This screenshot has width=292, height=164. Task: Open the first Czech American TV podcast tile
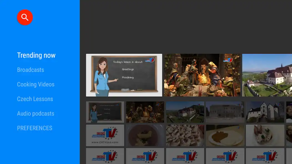point(105,157)
